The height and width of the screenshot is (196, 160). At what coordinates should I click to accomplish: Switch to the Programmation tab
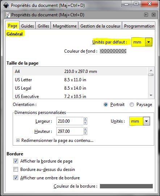pos(139,26)
